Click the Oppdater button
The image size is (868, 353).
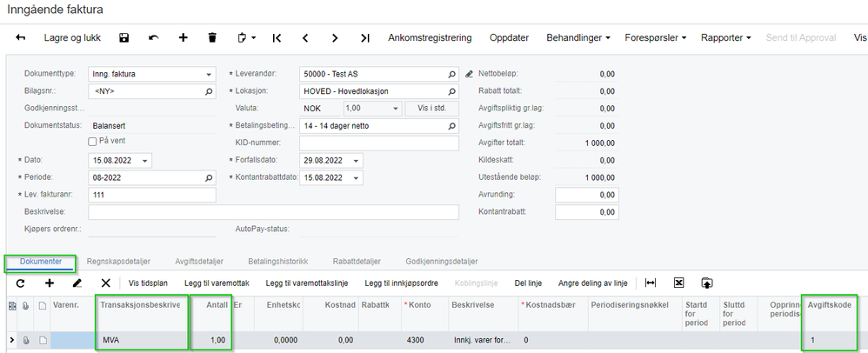coord(510,37)
